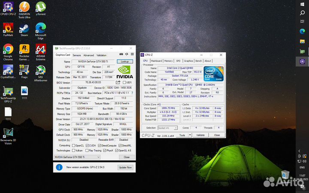The width and height of the screenshot is (309, 193).
Task: Open the About tab in CPU-Z
Action: click(x=208, y=61)
